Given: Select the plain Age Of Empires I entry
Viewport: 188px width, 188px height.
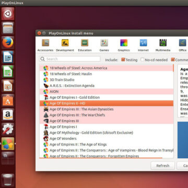Looking at the screenshot, I should [x=107, y=127].
